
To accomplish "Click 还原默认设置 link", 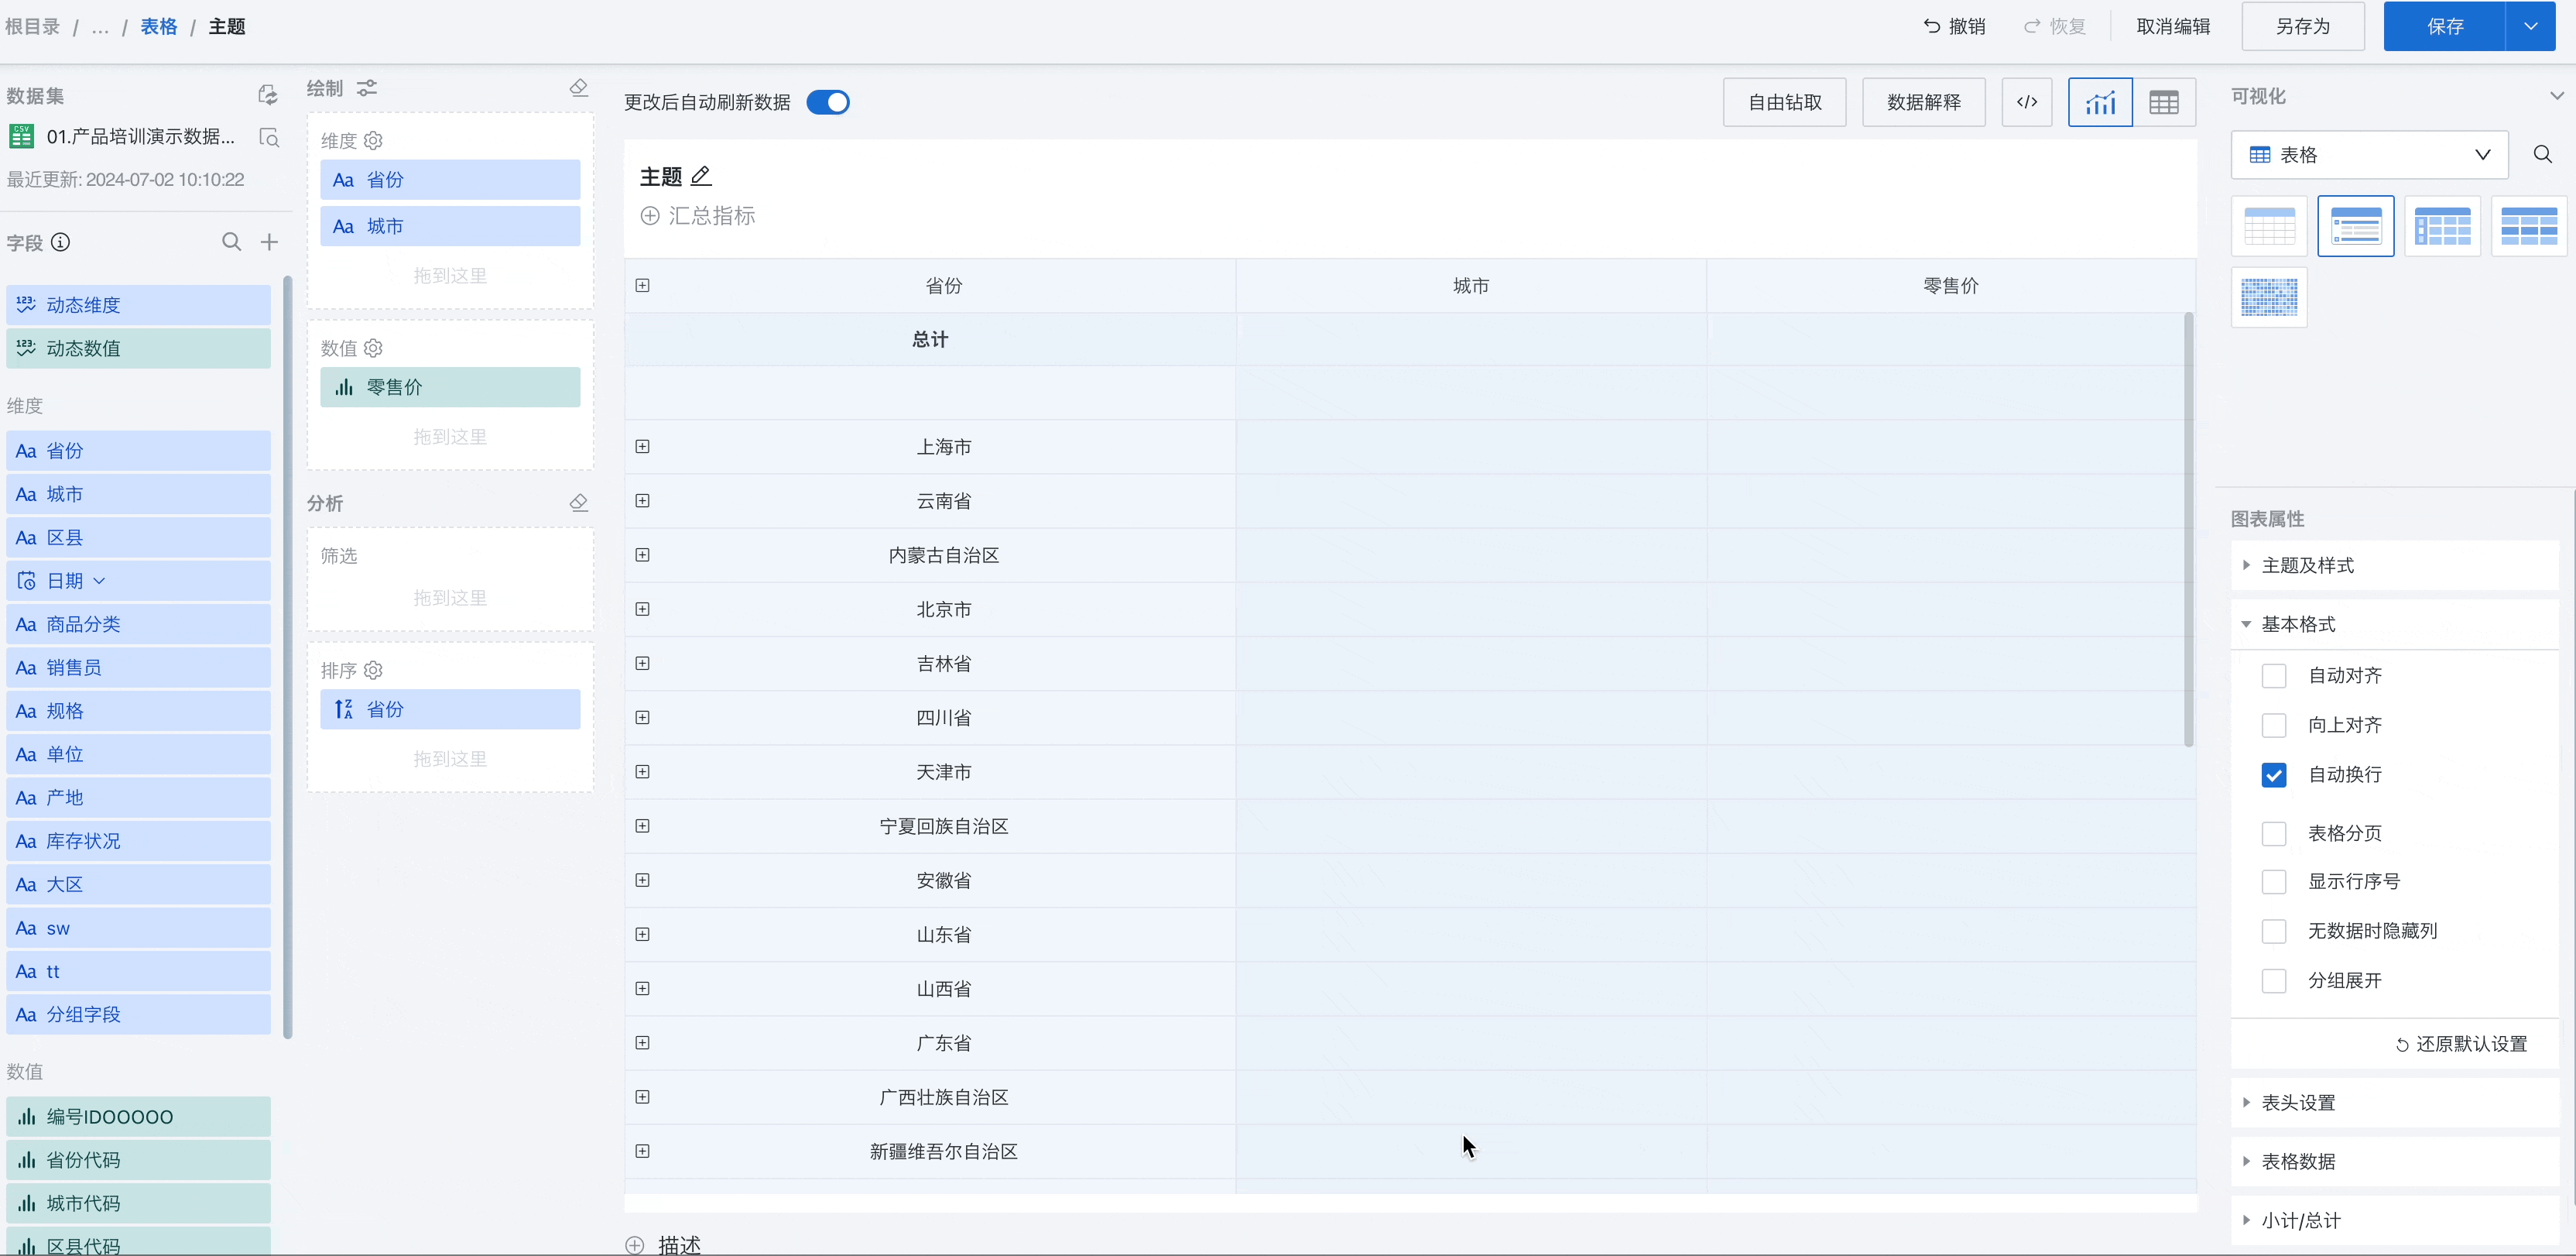I will [x=2461, y=1044].
